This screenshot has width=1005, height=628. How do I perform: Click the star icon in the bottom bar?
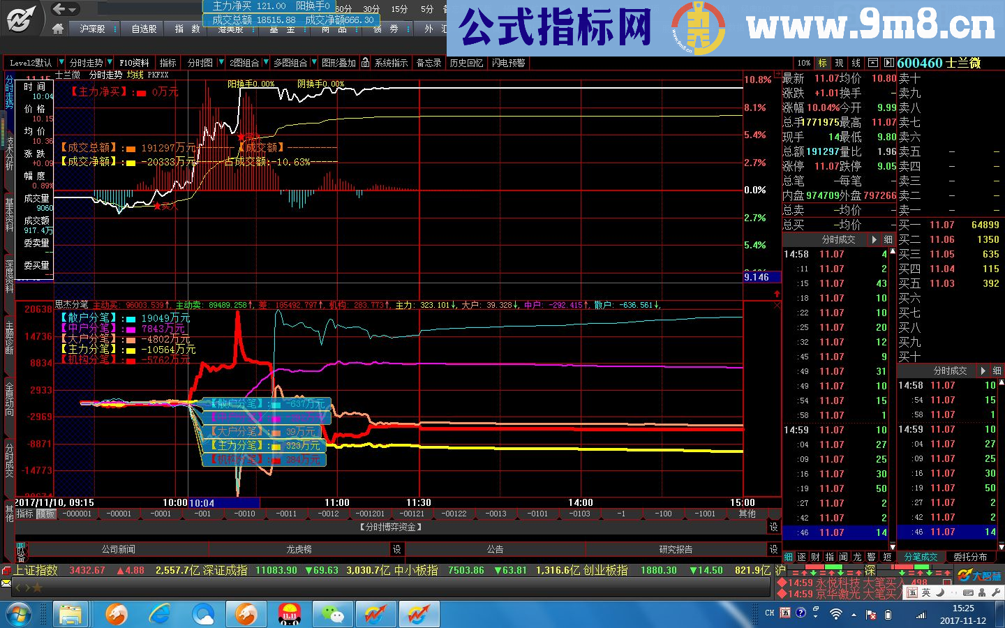[37, 588]
